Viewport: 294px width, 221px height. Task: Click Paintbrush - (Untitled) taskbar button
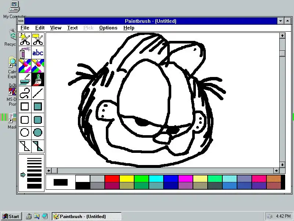[x=87, y=217]
